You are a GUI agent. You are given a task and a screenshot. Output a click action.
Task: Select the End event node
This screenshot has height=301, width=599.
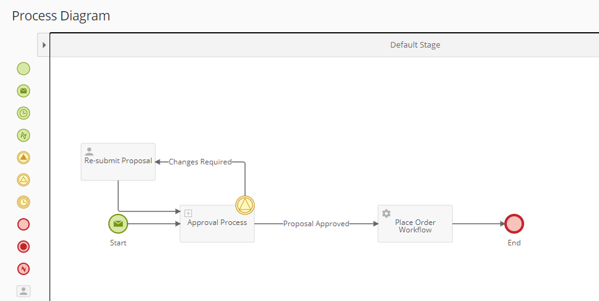[514, 224]
